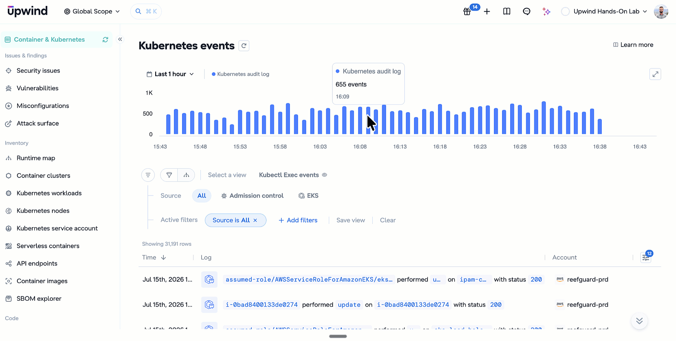The height and width of the screenshot is (341, 676).
Task: Open Vulnerabilities page
Action: [x=37, y=88]
